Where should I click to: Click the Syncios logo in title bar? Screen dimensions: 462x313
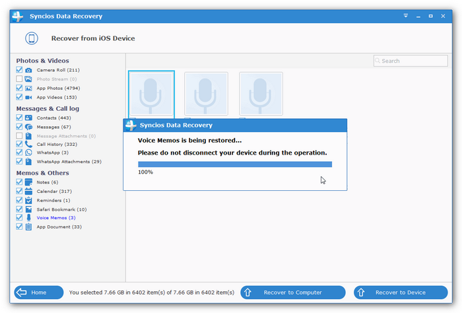pyautogui.click(x=17, y=17)
